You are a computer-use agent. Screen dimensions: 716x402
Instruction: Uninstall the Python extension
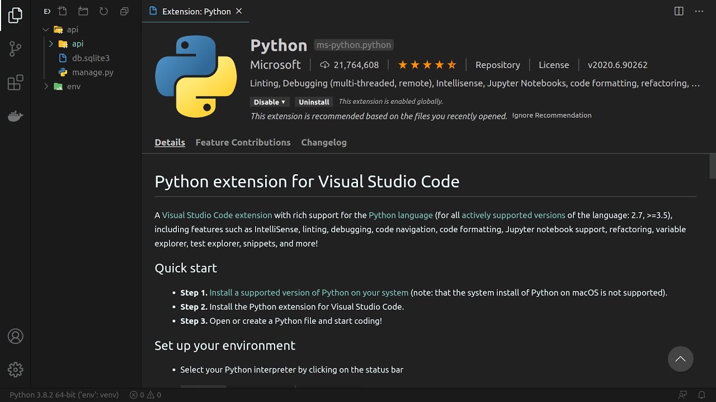click(314, 102)
